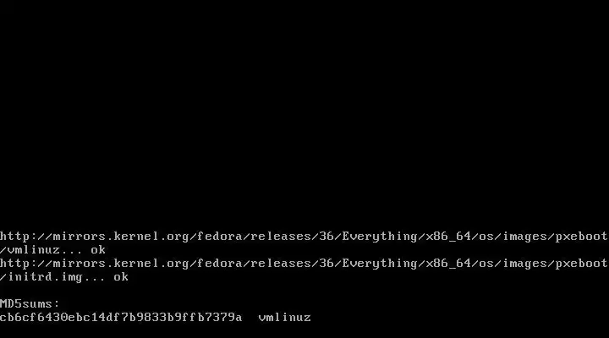Image resolution: width=609 pixels, height=338 pixels.
Task: Click "images" in the initrd.img URL line
Action: [524, 264]
